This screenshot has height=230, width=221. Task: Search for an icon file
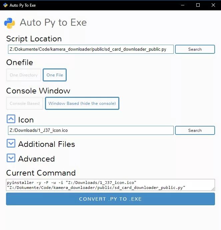tap(195, 130)
